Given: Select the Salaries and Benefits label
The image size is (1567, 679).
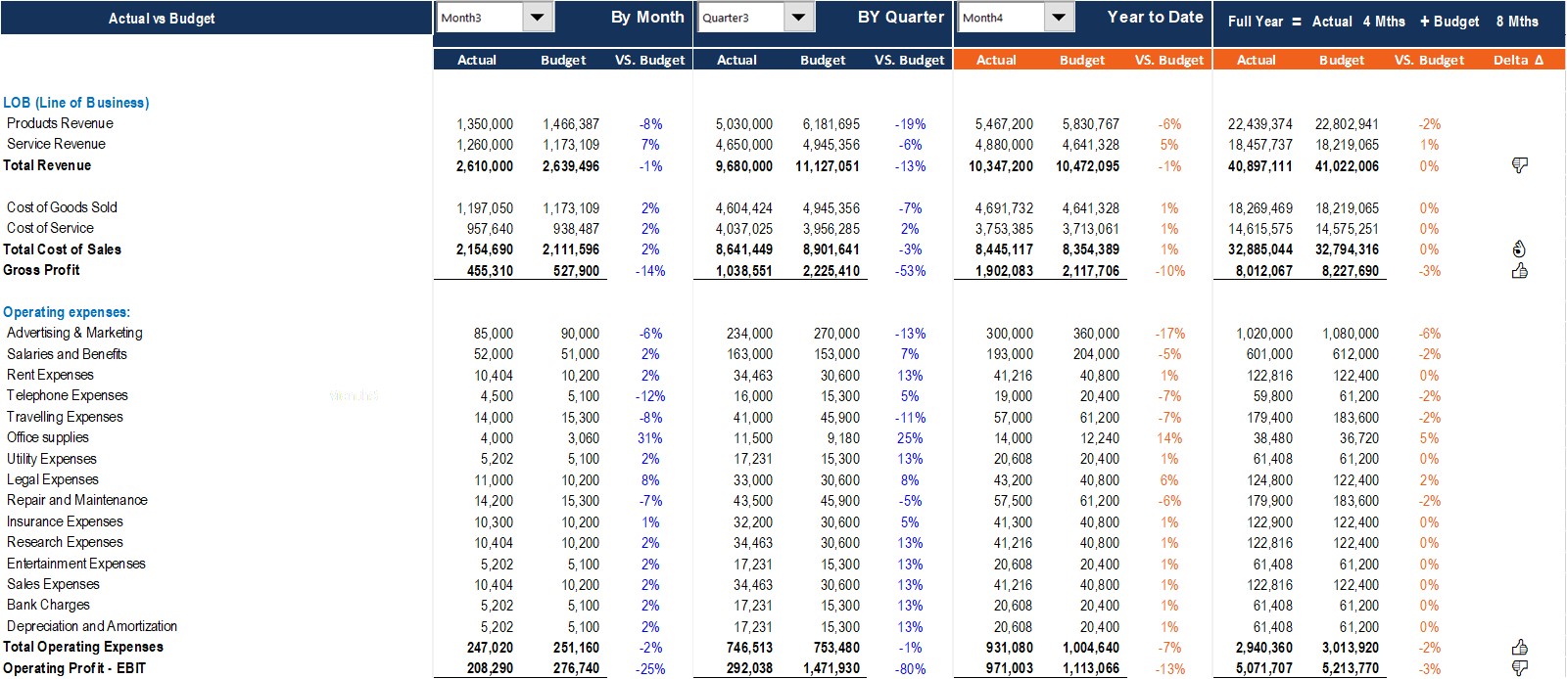Looking at the screenshot, I should [x=67, y=354].
